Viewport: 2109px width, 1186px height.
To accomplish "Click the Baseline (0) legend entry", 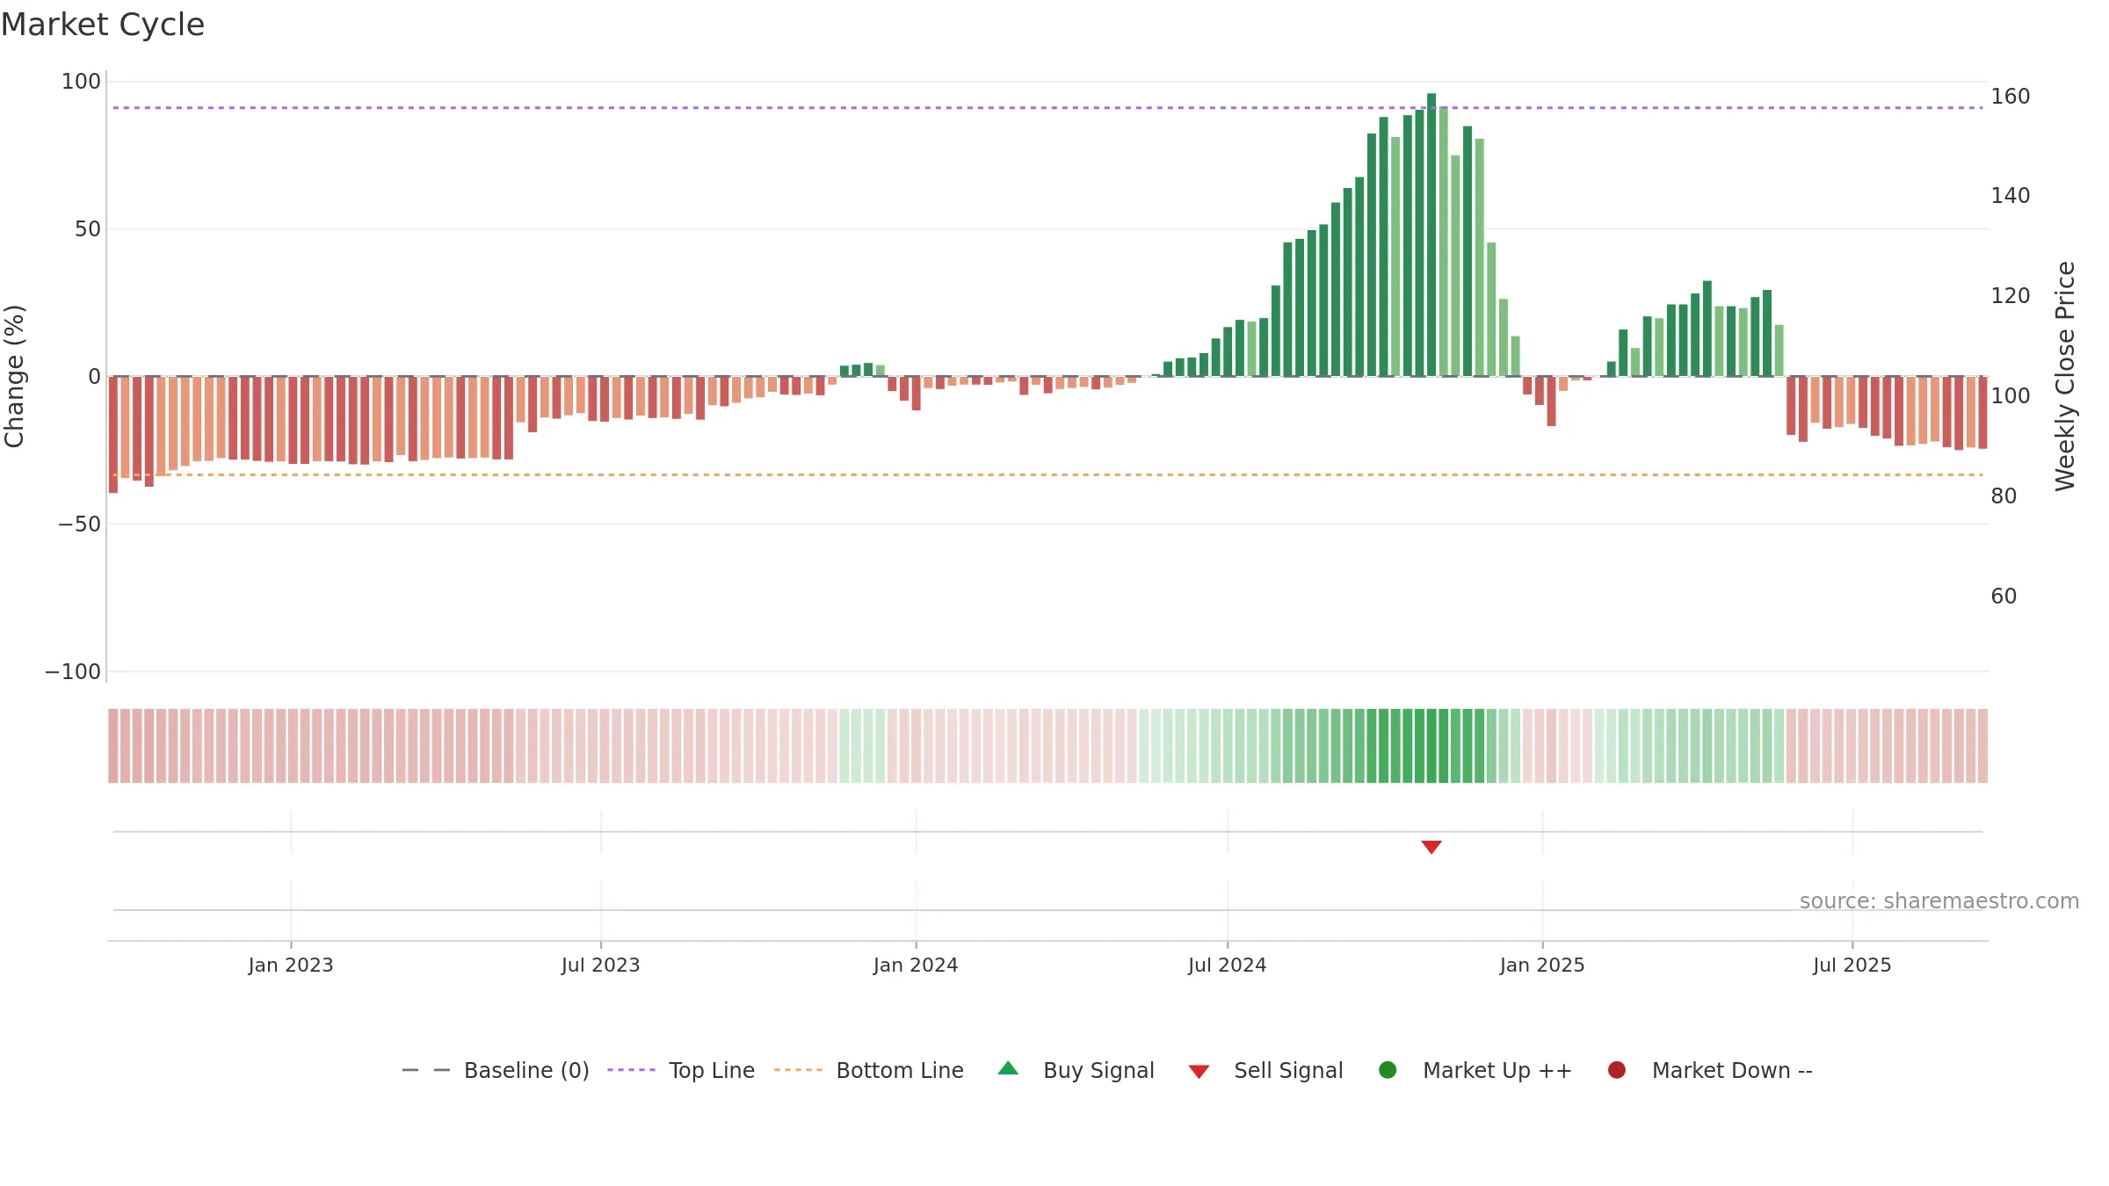I will (x=496, y=1070).
